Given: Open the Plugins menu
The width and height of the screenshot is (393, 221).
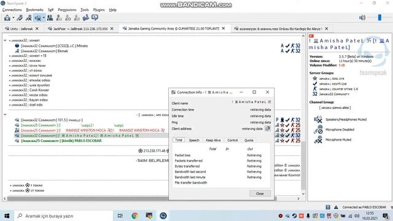Looking at the screenshot, I should pos(99,10).
